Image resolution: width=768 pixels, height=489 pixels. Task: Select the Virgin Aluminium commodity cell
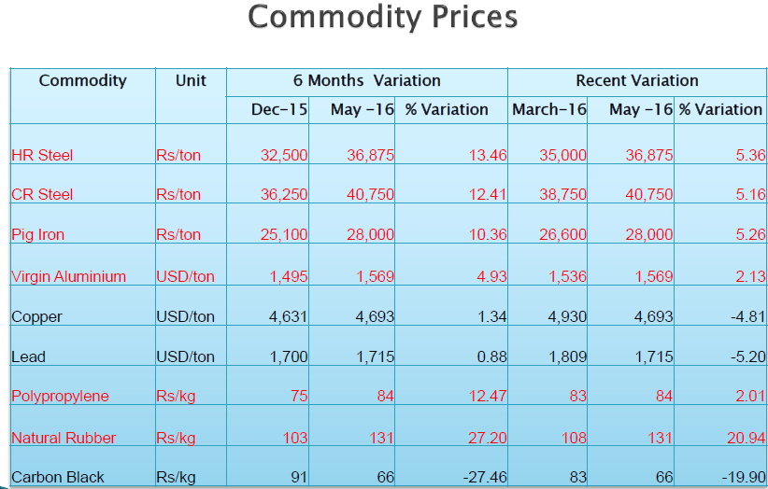point(68,276)
